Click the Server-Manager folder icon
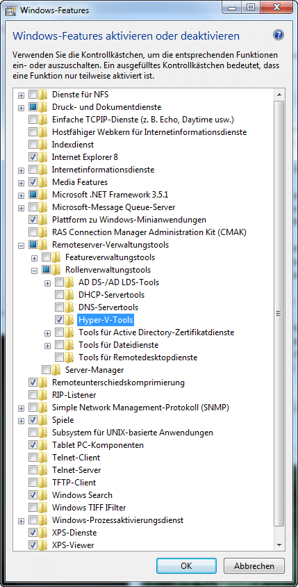The width and height of the screenshot is (298, 587). pyautogui.click(x=56, y=370)
